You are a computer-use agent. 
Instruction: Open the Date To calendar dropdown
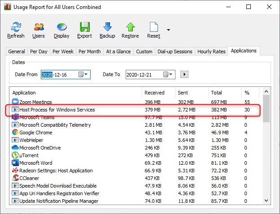168,74
